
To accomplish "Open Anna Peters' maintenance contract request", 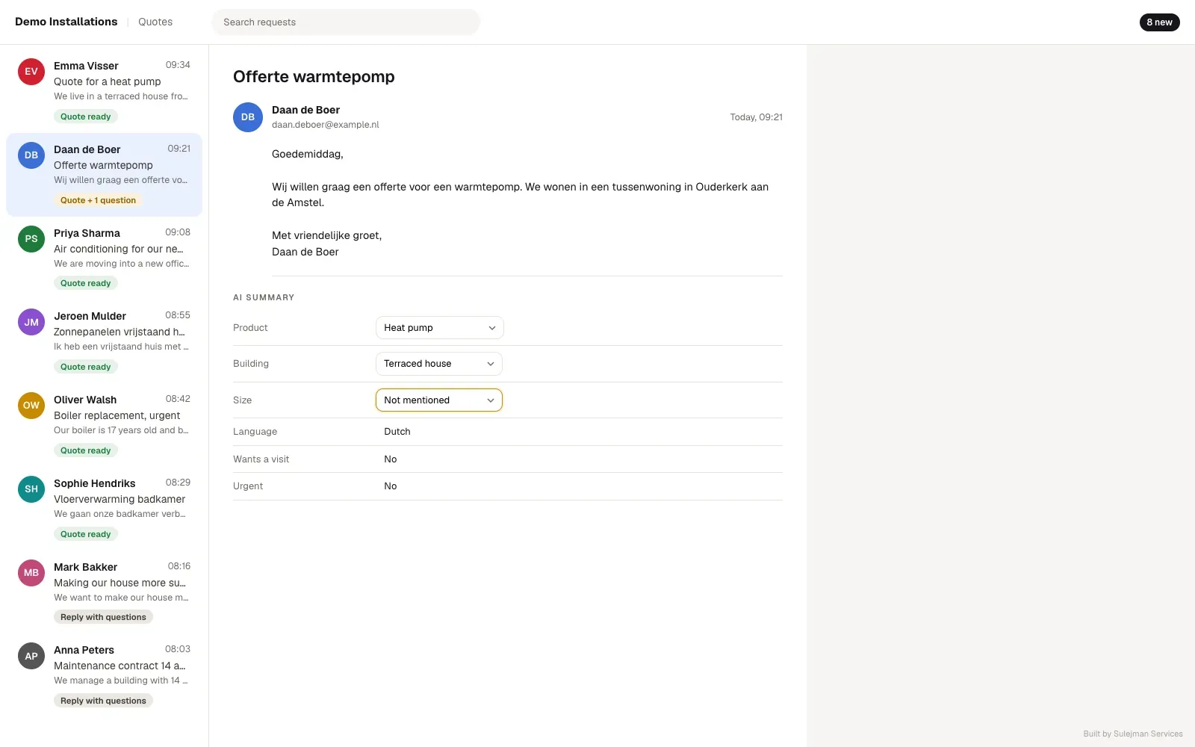I will pos(104,675).
